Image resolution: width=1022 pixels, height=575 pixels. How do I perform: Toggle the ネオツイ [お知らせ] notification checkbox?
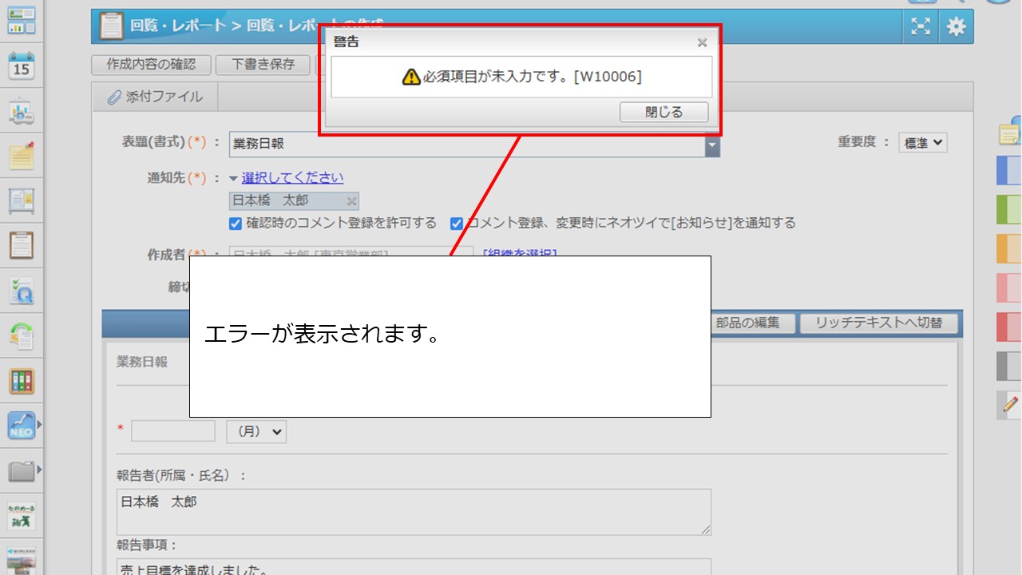click(457, 223)
